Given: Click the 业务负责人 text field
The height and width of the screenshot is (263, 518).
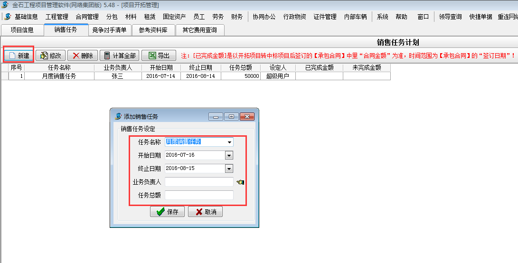Looking at the screenshot, I should click(x=199, y=182).
